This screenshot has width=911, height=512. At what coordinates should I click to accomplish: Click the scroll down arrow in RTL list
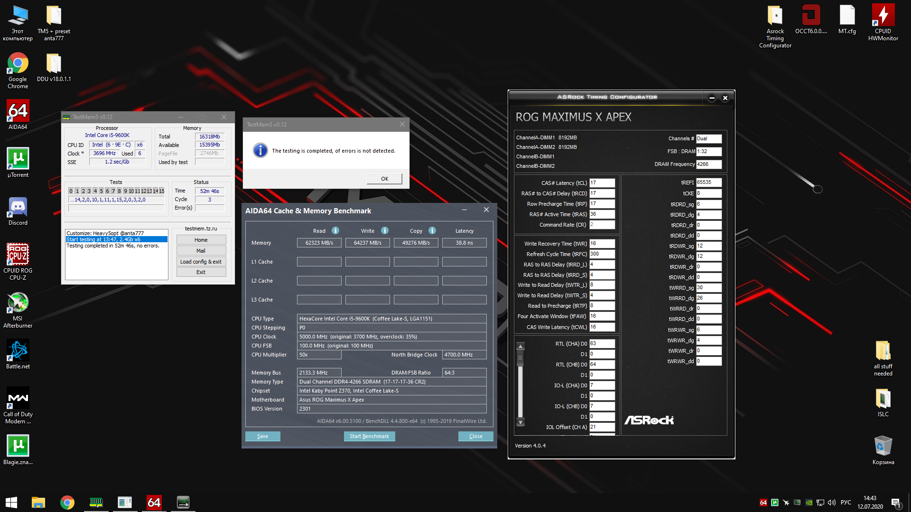click(521, 422)
